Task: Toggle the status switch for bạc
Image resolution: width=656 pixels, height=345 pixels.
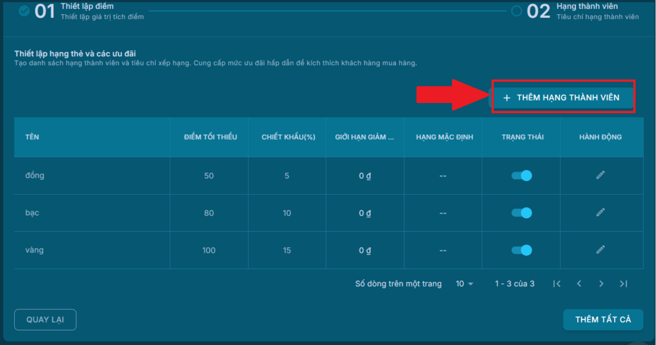Action: [521, 213]
